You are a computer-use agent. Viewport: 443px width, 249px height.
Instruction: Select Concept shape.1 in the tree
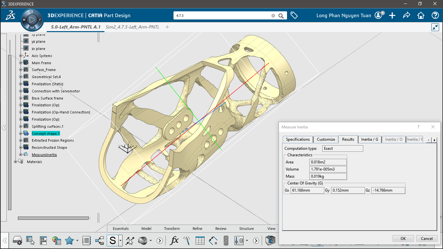[x=46, y=134]
